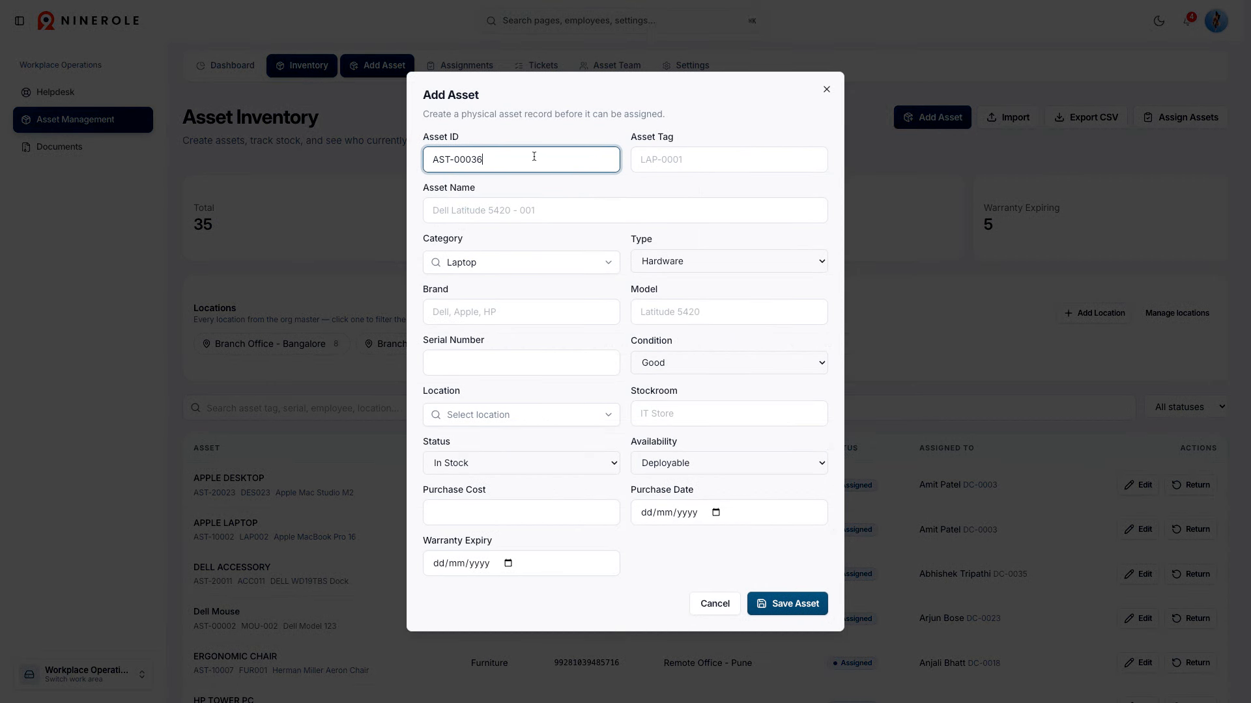Switch to the Tickets tab

[x=536, y=66]
